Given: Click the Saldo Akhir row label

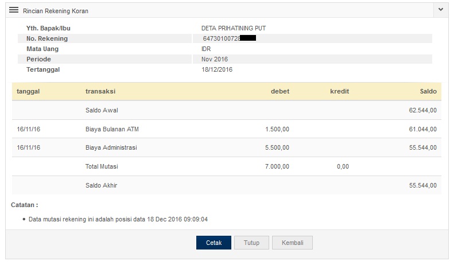Looking at the screenshot, I should click(x=102, y=185).
